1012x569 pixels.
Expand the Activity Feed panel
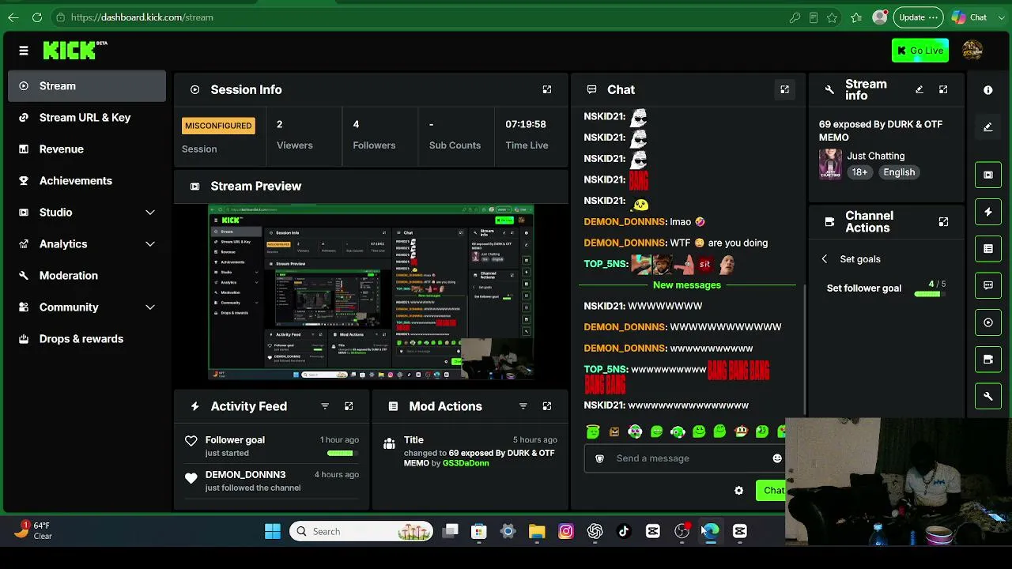click(349, 406)
